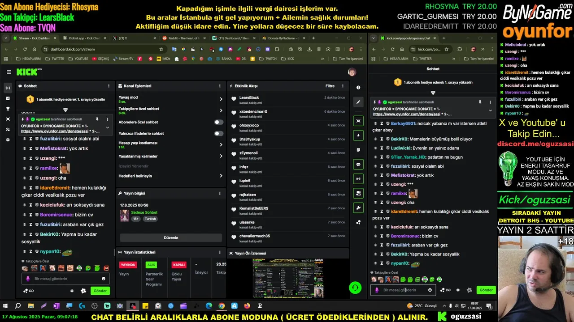
Task: Unpin pinned message in popout chat
Action: [x=480, y=102]
